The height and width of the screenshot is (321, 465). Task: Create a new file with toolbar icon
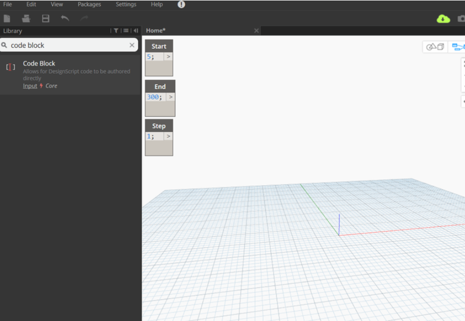click(x=7, y=19)
